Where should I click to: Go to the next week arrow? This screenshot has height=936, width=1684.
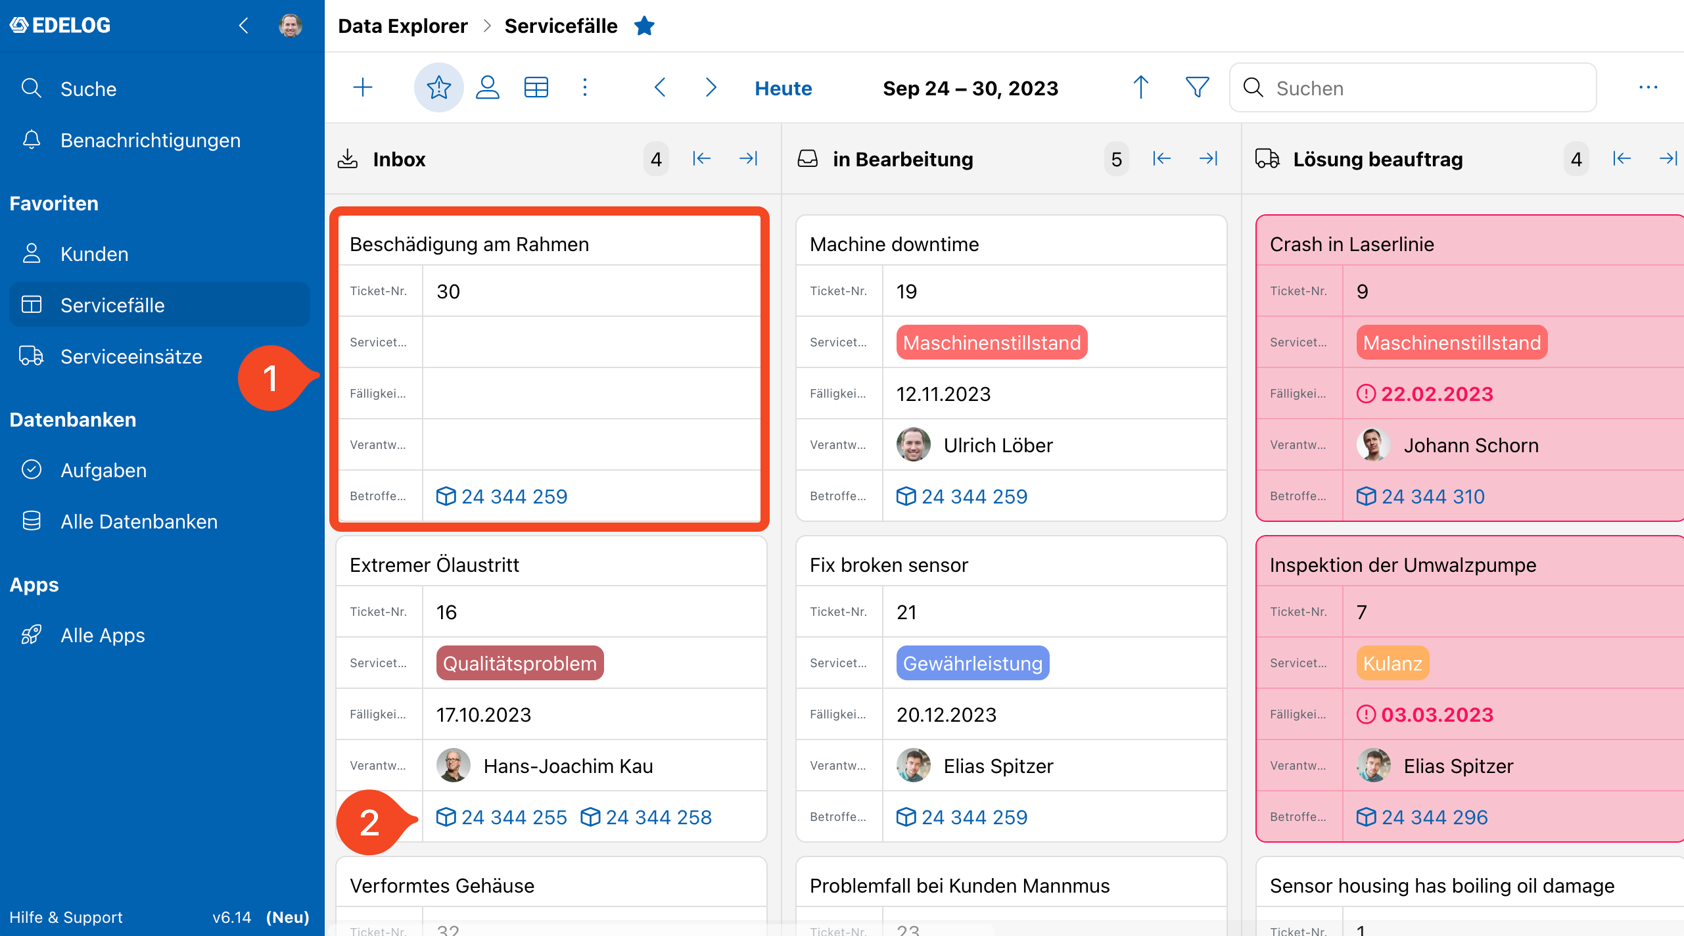(711, 87)
